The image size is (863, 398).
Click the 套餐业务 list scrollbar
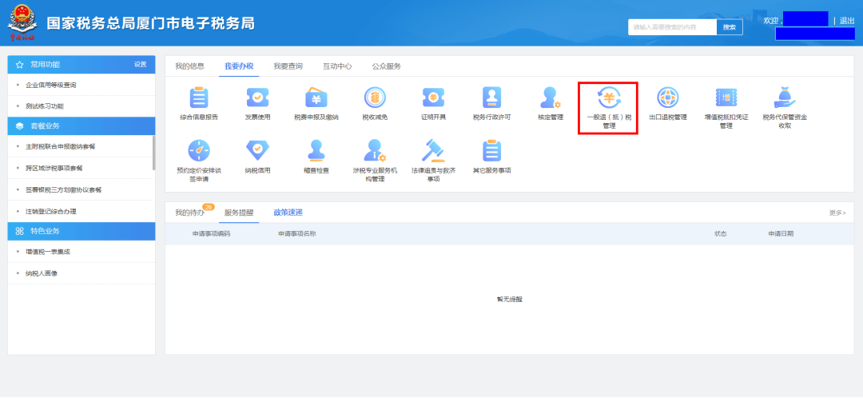(153, 153)
